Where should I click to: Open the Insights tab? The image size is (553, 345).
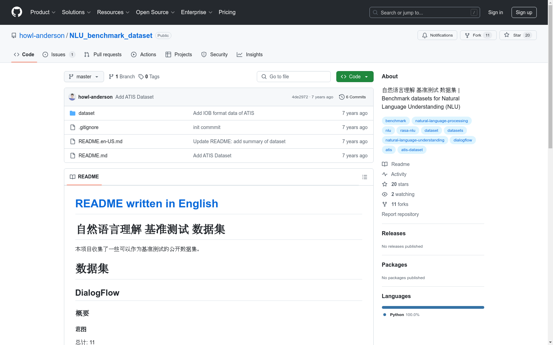250,55
